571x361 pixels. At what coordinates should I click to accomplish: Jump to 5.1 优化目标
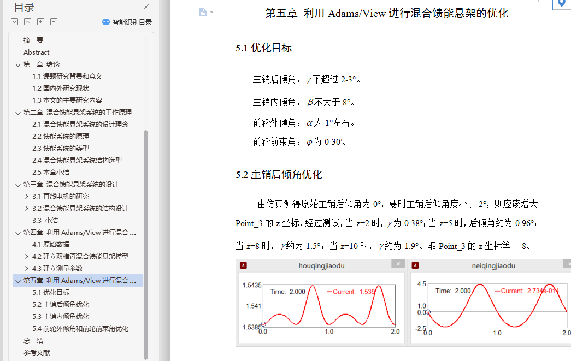(51, 293)
